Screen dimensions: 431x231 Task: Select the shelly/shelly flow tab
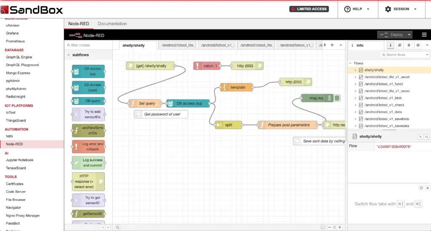(x=138, y=45)
